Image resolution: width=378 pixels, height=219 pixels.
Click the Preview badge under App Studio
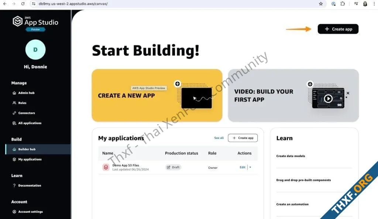35,30
